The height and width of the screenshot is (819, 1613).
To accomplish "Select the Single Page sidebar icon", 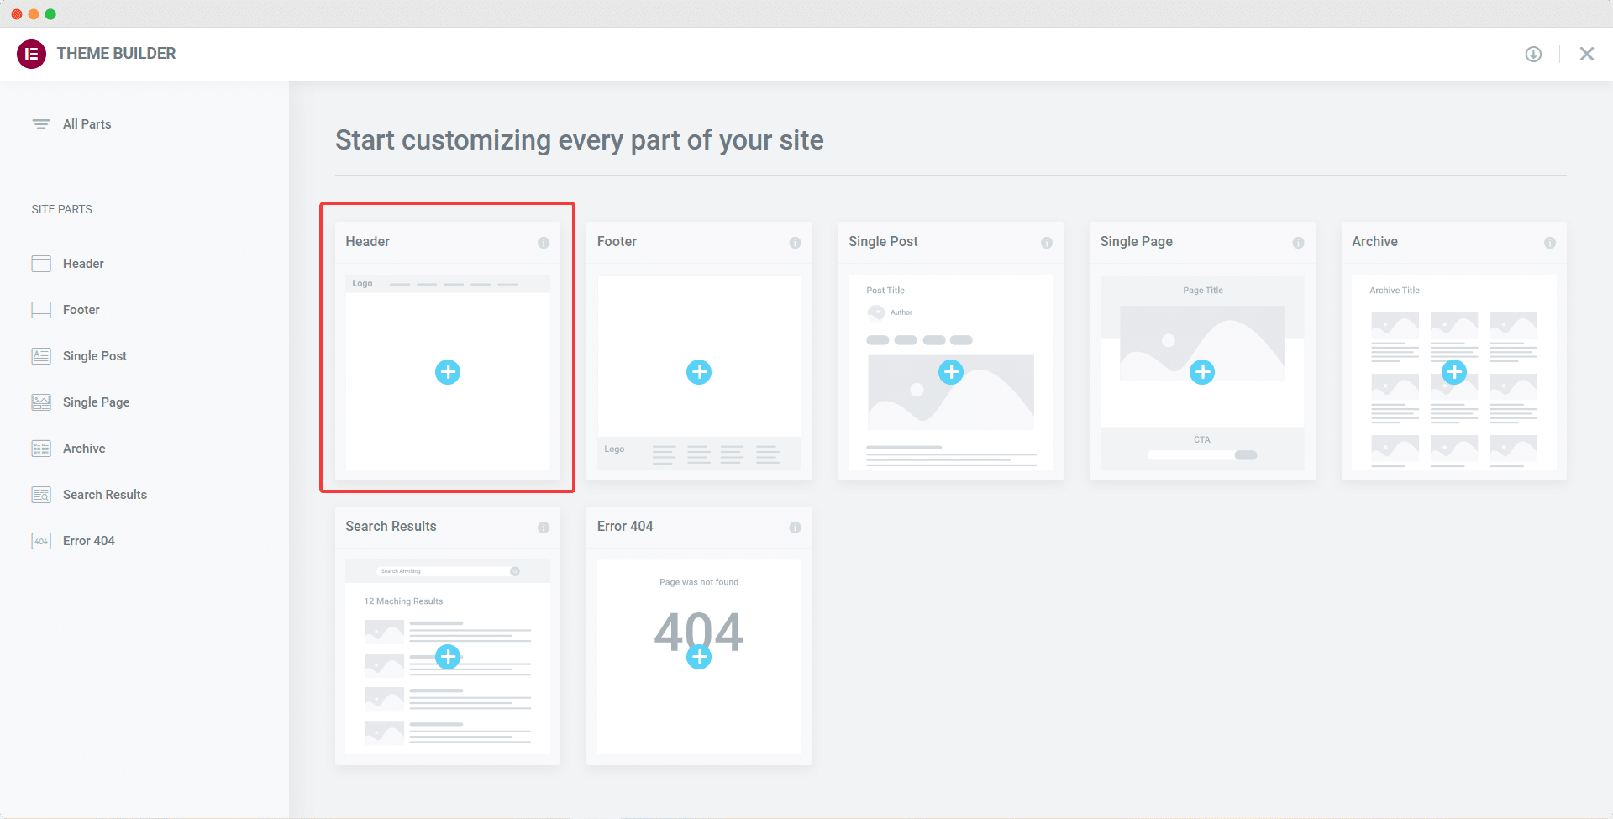I will (x=40, y=402).
